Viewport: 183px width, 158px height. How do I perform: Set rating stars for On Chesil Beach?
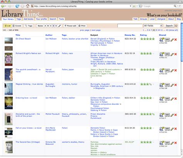tap(147, 39)
